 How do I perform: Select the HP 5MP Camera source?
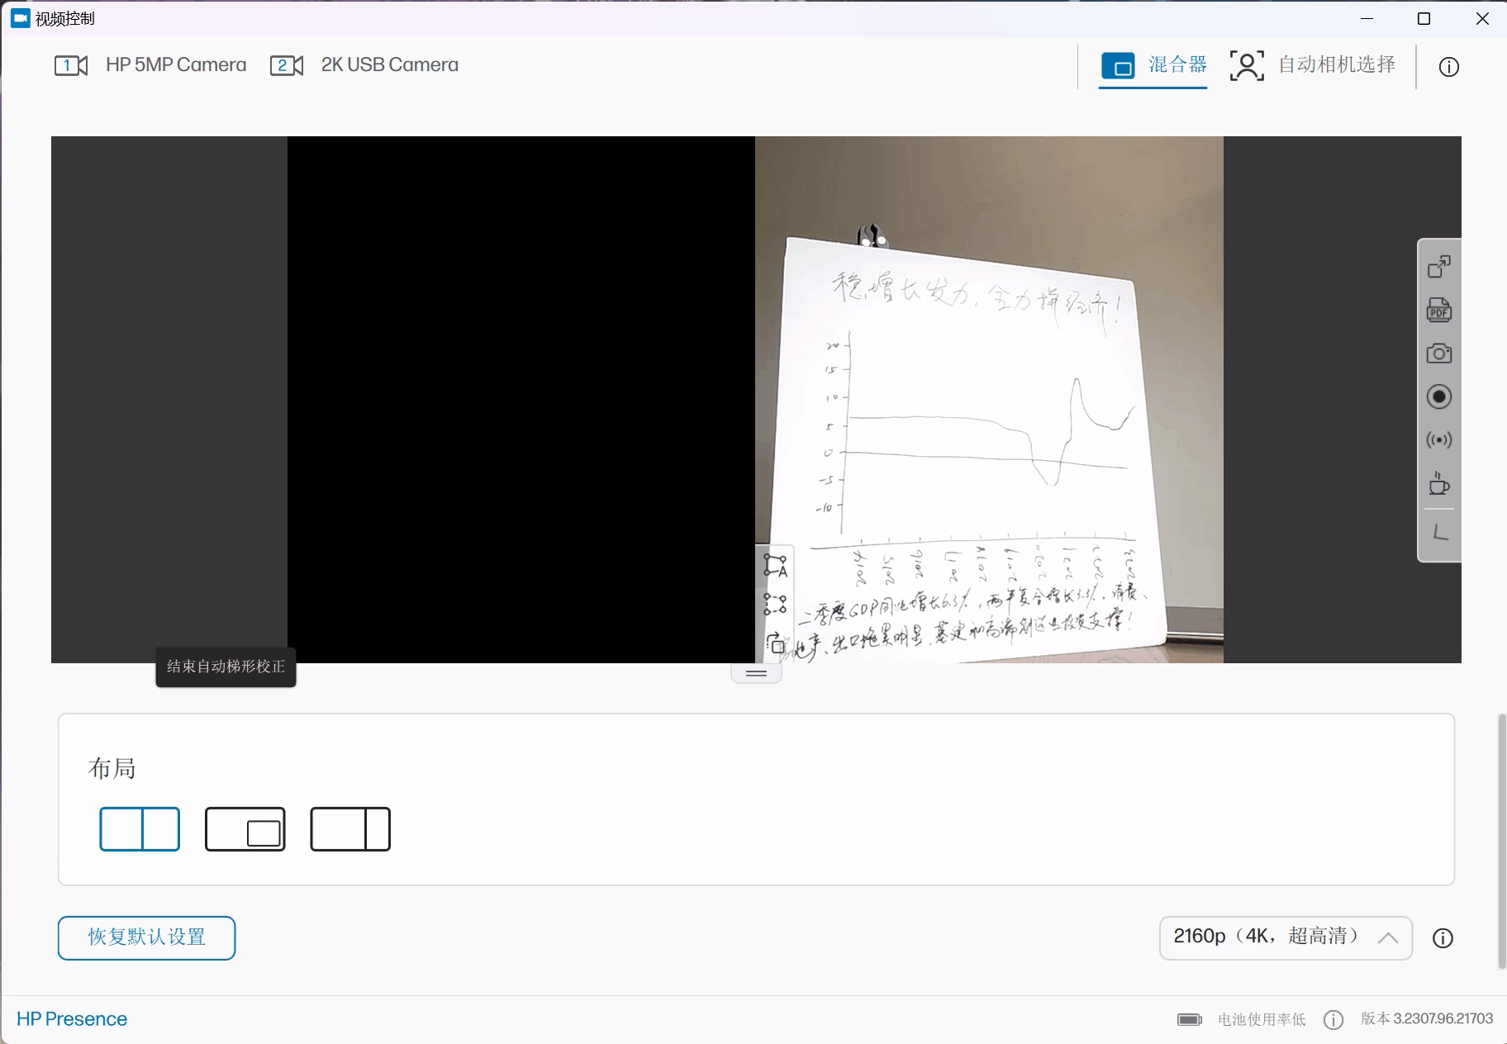[151, 65]
